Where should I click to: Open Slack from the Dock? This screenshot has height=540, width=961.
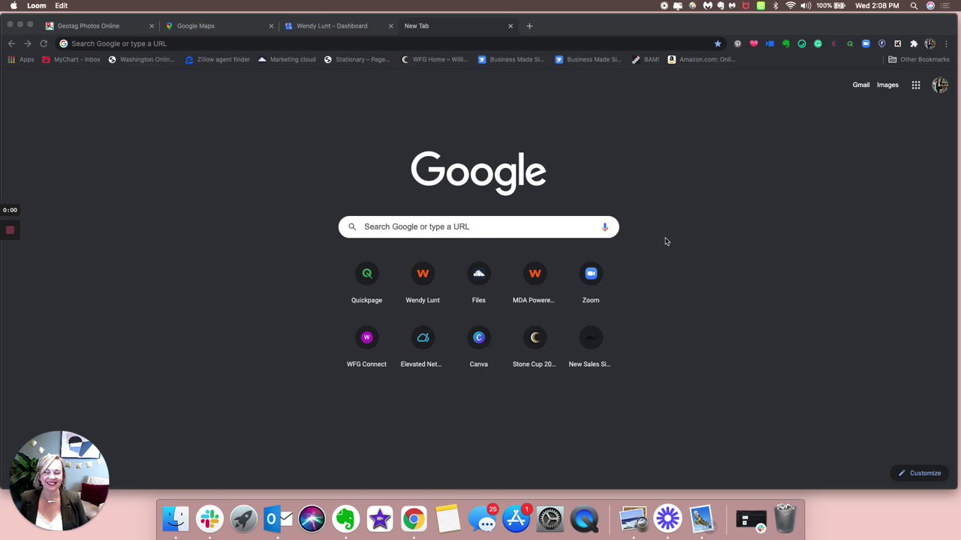pyautogui.click(x=209, y=519)
